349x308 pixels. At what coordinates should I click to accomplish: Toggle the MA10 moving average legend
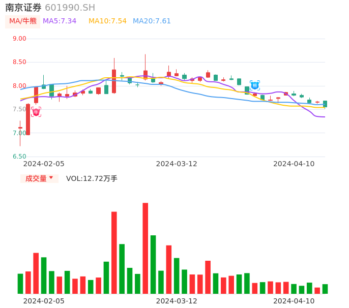coord(107,21)
